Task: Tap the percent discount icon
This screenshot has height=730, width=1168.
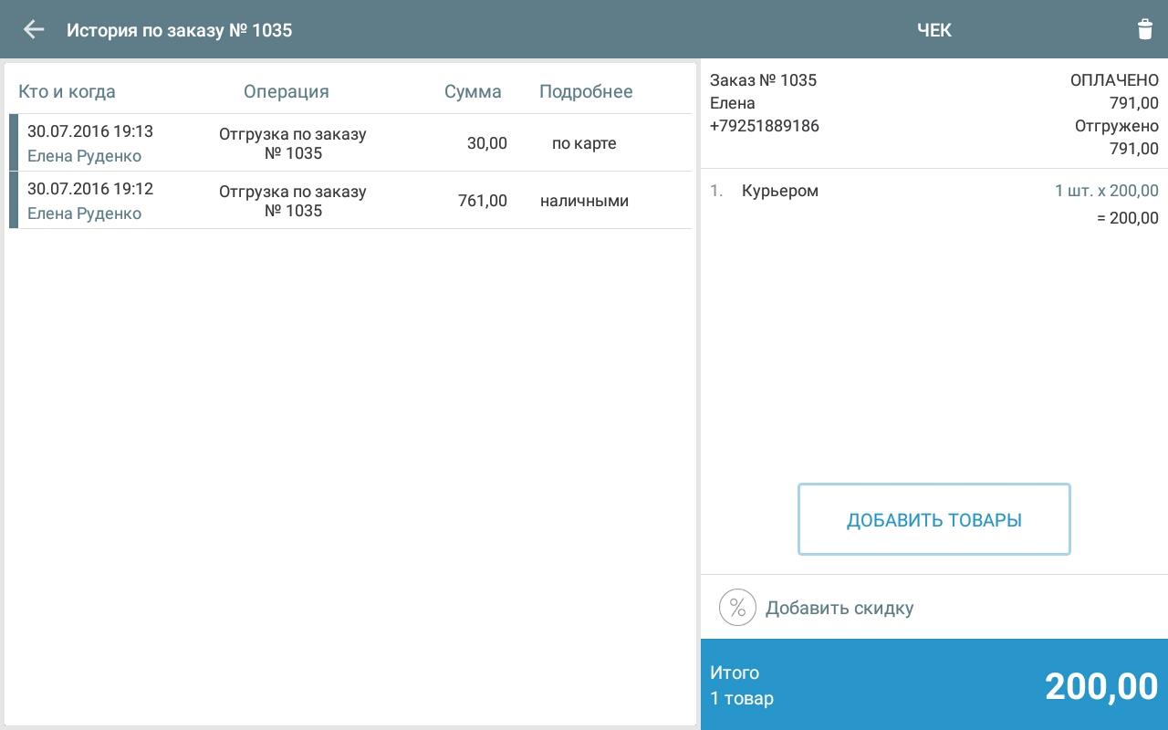Action: [x=737, y=608]
